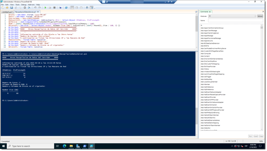267x151 pixels.
Task: Collapse the script pane with the round arrow
Action: (196, 12)
